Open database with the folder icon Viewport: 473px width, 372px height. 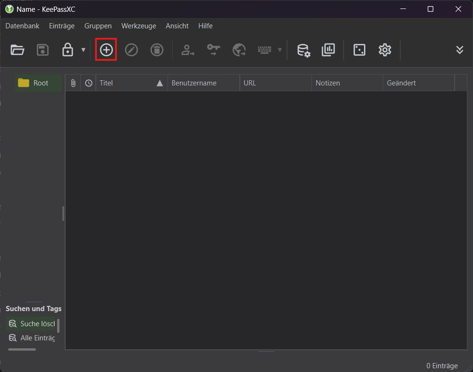coord(17,50)
